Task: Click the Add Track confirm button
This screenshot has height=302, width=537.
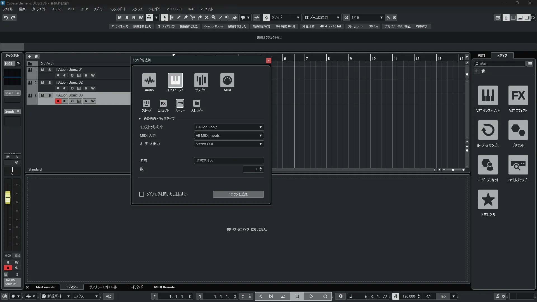Action: [x=238, y=194]
